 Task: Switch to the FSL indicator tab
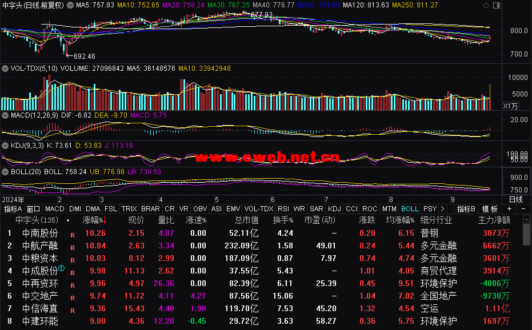point(111,209)
